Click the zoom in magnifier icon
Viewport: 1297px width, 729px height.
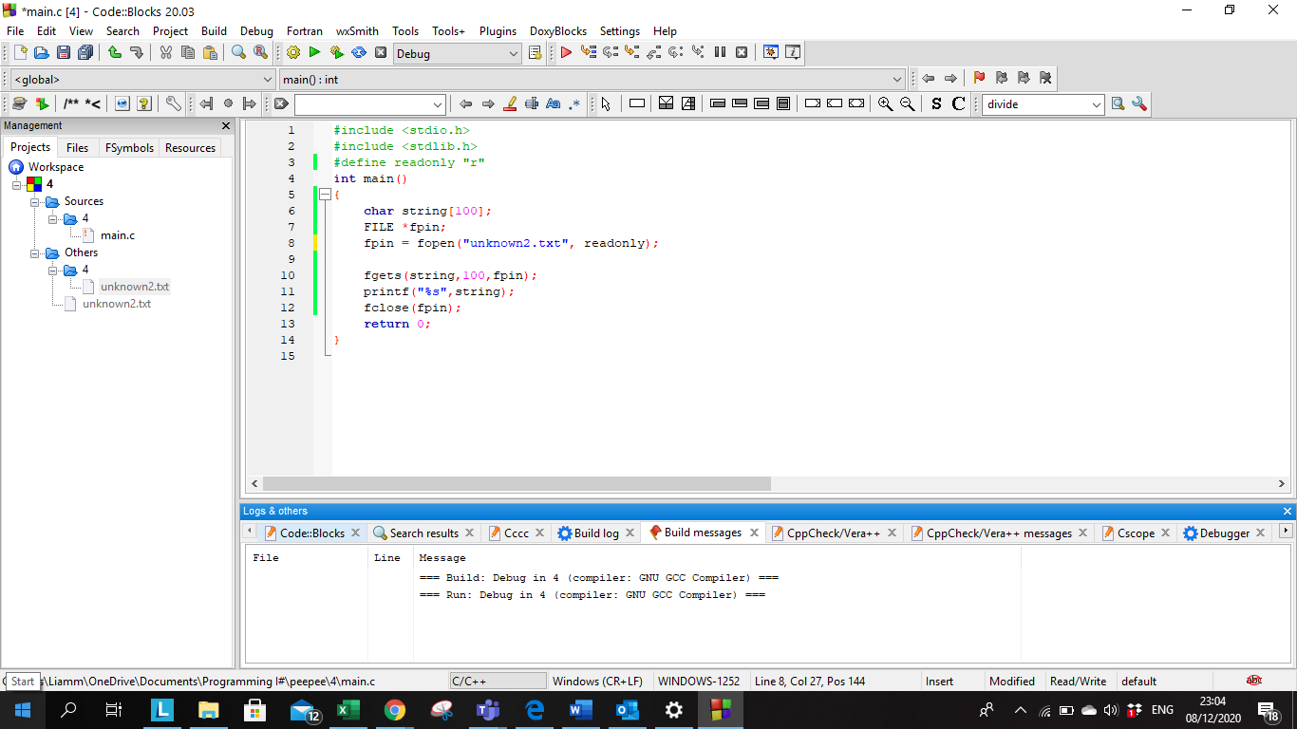[x=885, y=104]
